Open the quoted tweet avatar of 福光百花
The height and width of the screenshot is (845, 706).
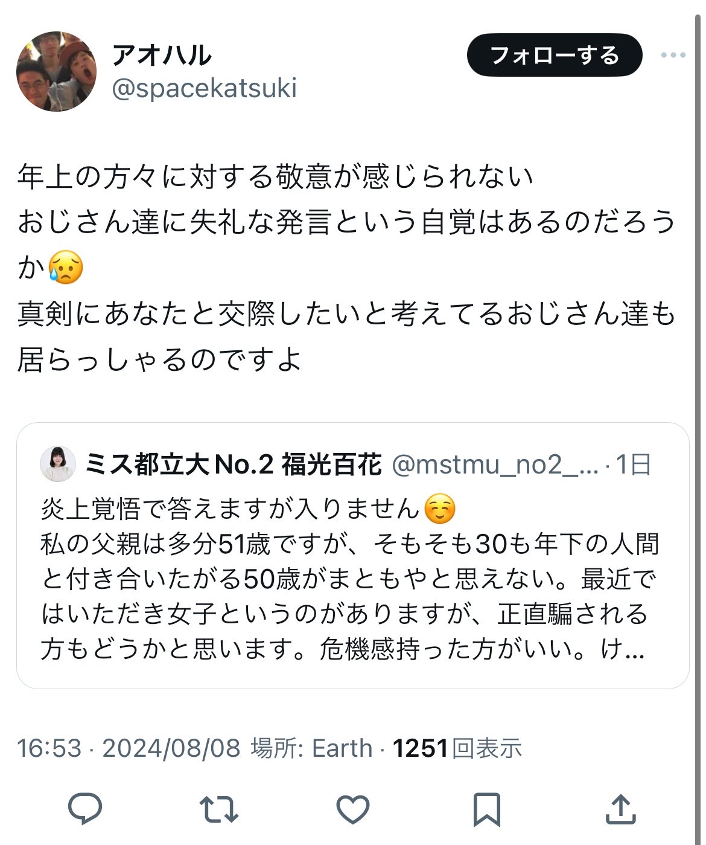58,464
